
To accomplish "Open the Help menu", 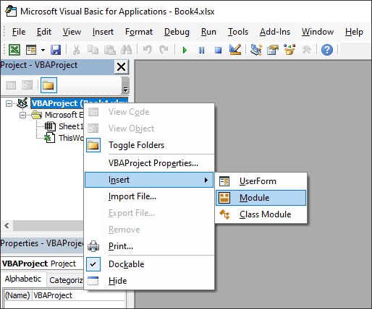I will 354,32.
